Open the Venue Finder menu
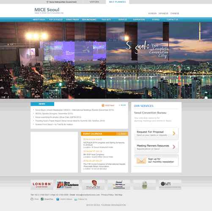This screenshot has height=211, width=212. click(x=72, y=19)
